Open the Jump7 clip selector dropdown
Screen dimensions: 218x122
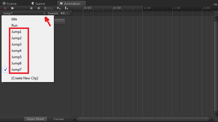tap(24, 13)
